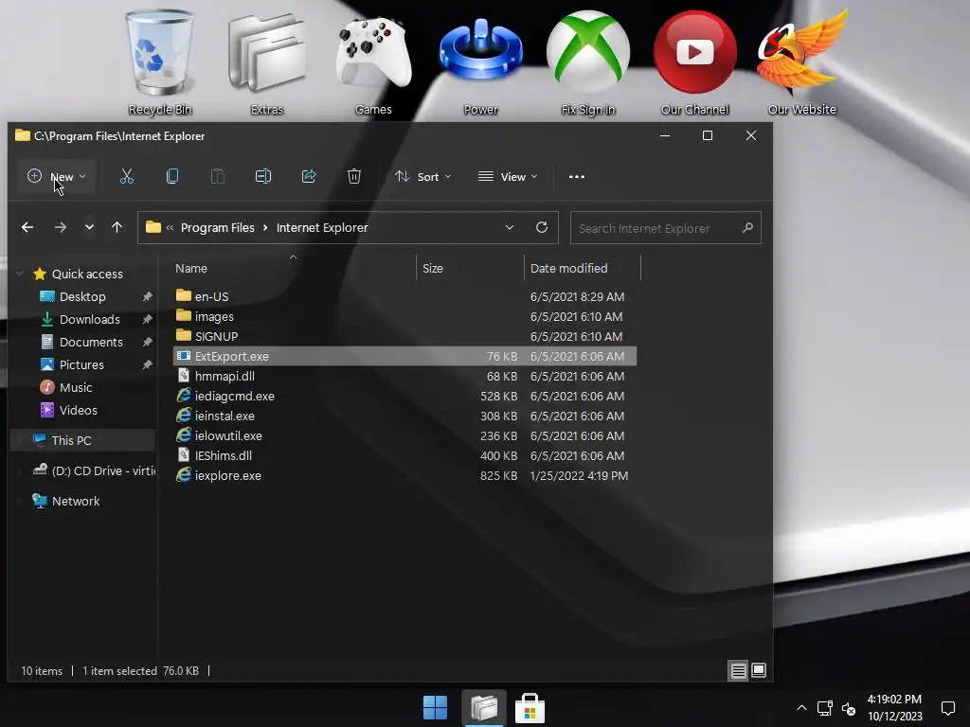Click the Rename icon in toolbar

click(263, 177)
